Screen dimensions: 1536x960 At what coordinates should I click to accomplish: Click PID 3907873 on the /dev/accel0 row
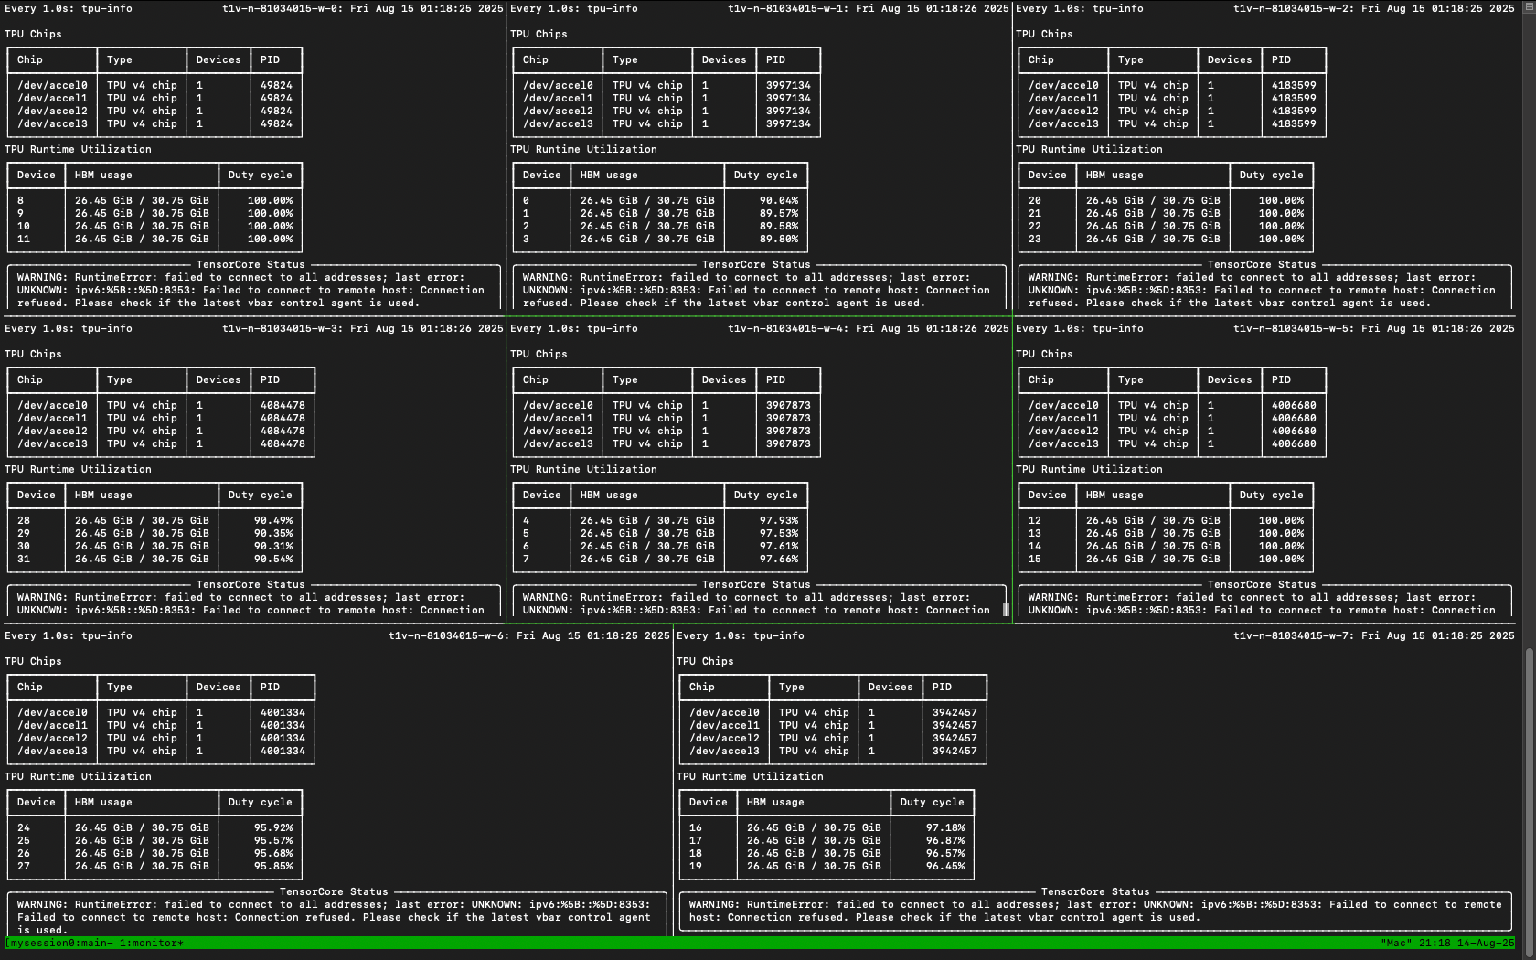[788, 405]
